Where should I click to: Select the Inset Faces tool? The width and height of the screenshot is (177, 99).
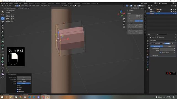point(2,45)
